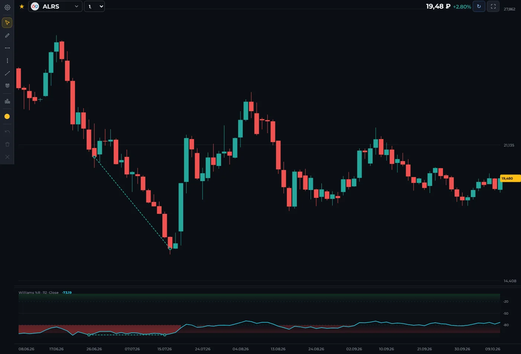Click the +2.80% change value
The image size is (521, 354).
[462, 7]
